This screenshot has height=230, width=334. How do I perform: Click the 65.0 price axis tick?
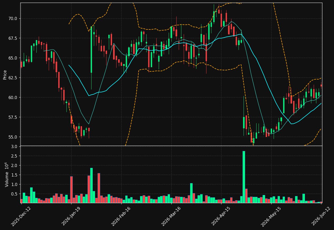pos(13,58)
